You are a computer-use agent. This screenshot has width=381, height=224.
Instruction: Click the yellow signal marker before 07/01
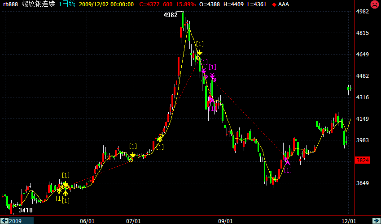132,155
